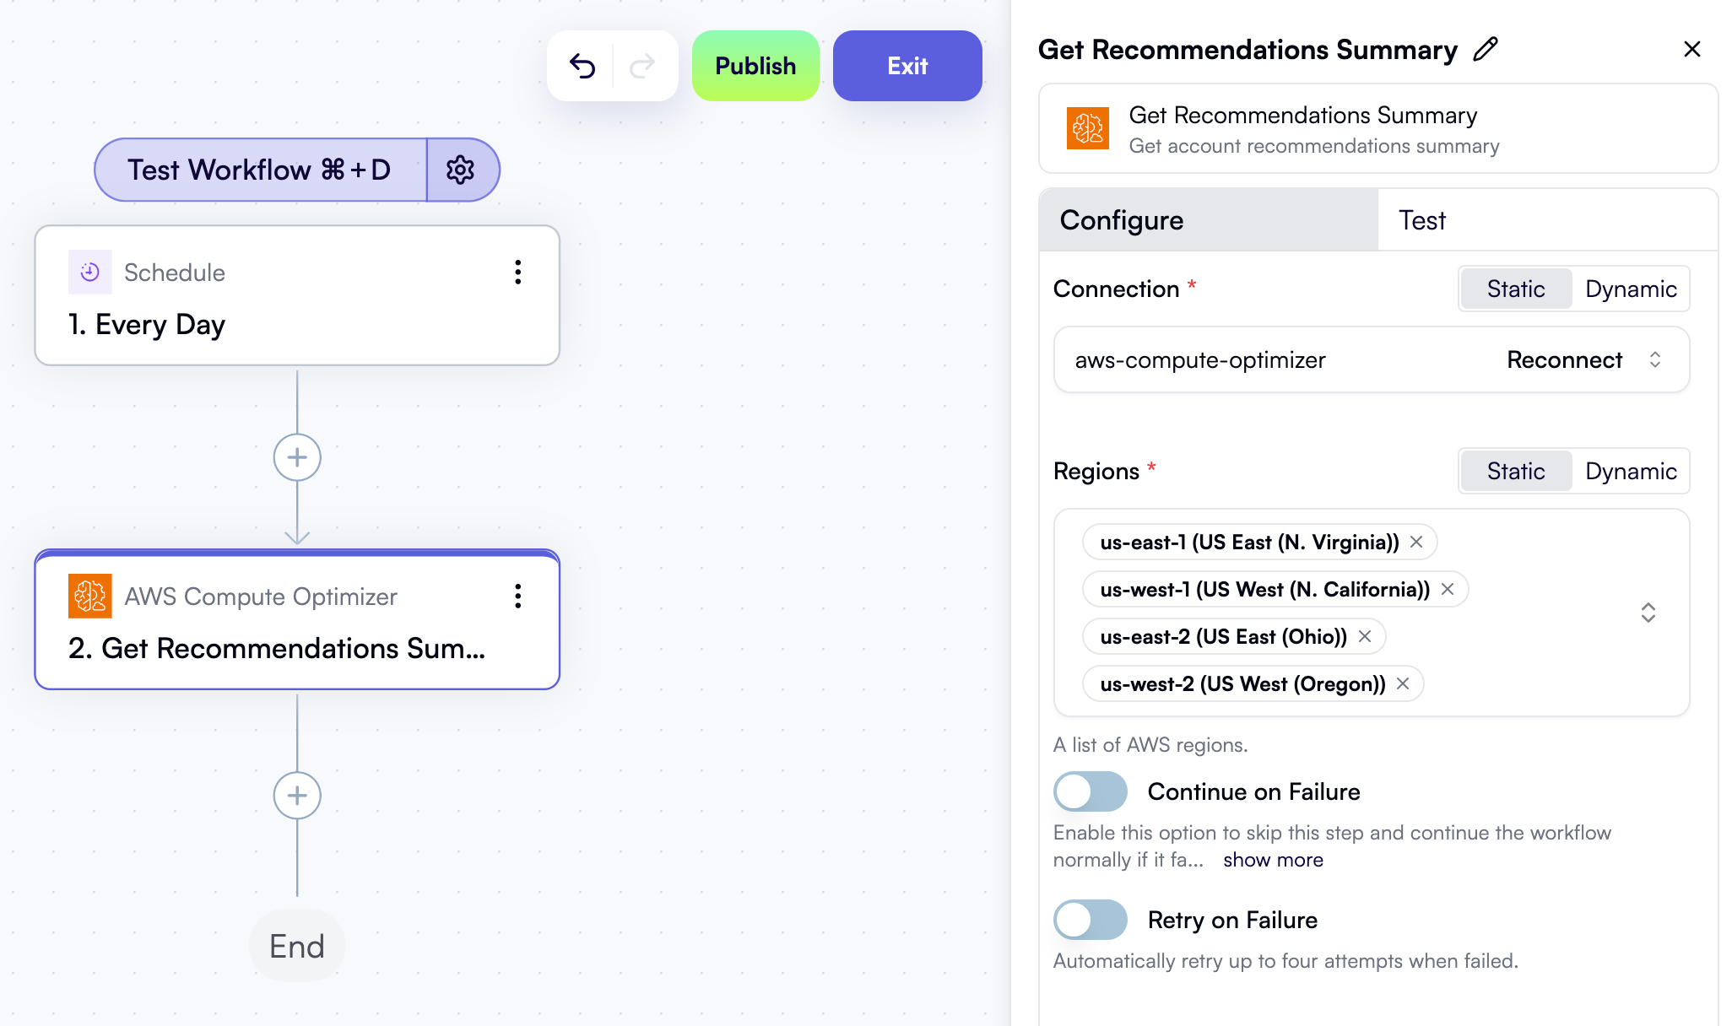Image resolution: width=1732 pixels, height=1026 pixels.
Task: Enable Continue on Failure toggle
Action: coord(1090,791)
